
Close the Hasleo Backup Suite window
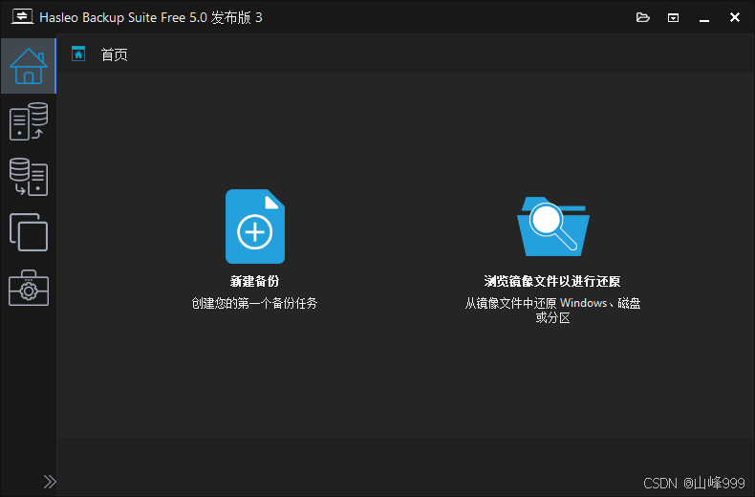pos(735,17)
